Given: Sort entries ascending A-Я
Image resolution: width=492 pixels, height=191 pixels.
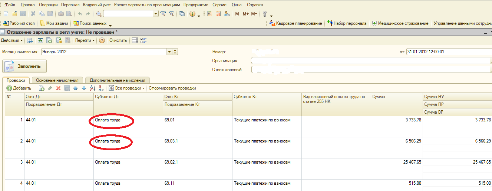Looking at the screenshot, I should point(92,88).
